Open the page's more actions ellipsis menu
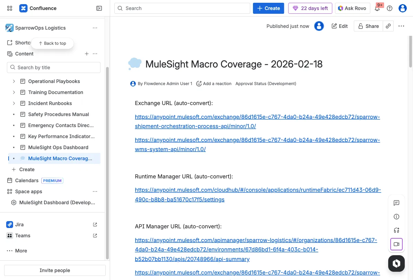Image resolution: width=413 pixels, height=280 pixels. pyautogui.click(x=401, y=26)
